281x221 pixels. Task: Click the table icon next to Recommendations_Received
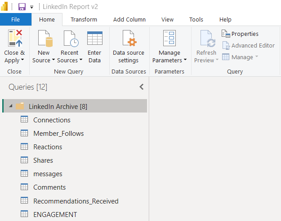coord(24,200)
